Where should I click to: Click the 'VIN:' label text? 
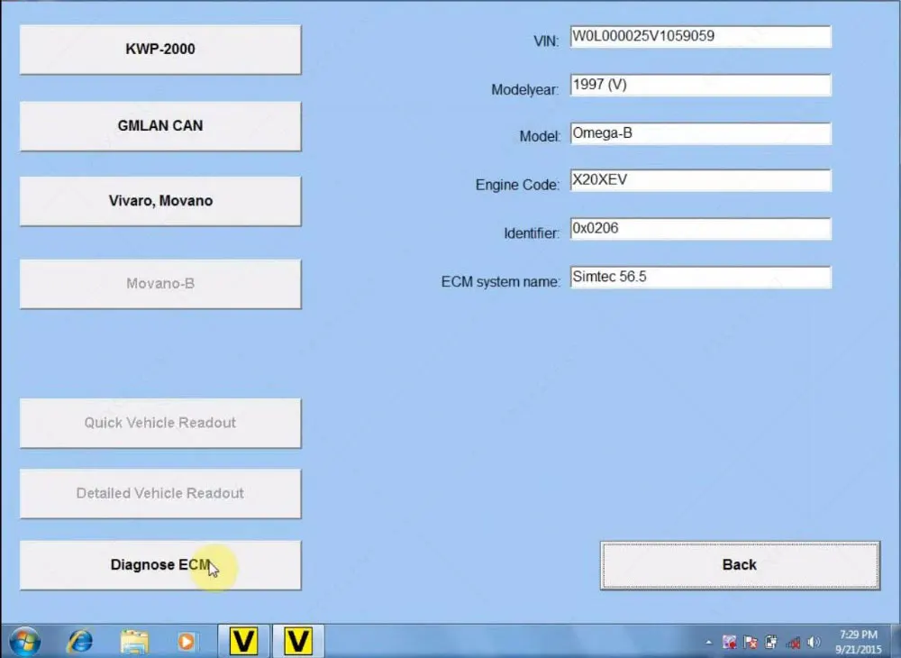(546, 41)
